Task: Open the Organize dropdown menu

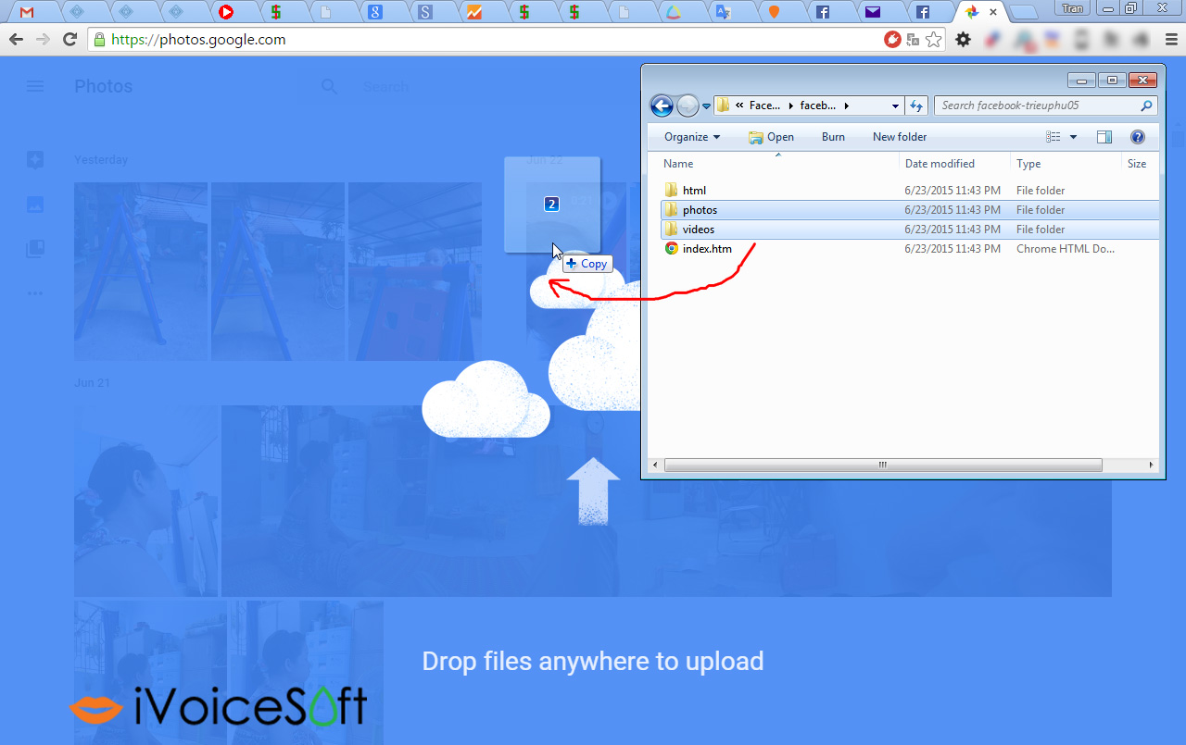Action: pos(692,137)
